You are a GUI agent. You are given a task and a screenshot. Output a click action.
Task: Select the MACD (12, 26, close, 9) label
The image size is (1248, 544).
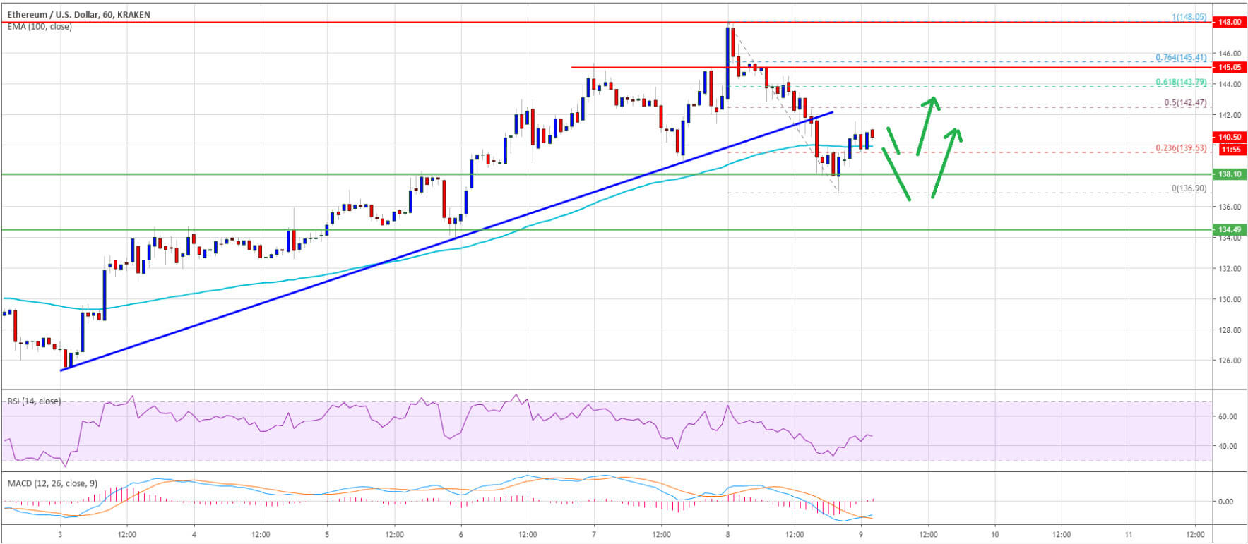point(52,484)
